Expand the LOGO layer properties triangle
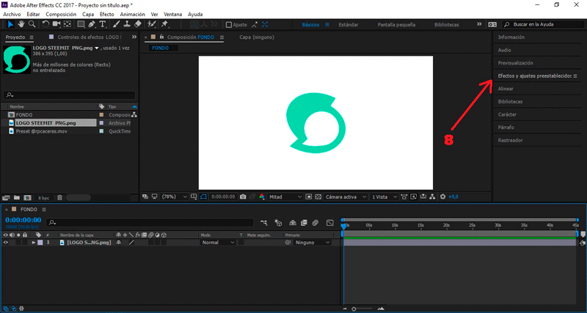587x313 pixels. coord(33,242)
